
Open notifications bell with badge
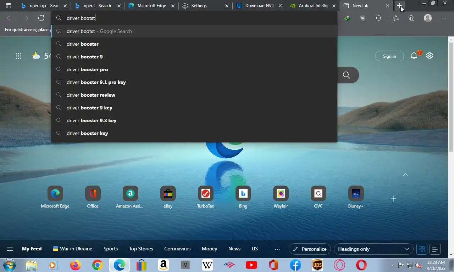(414, 56)
